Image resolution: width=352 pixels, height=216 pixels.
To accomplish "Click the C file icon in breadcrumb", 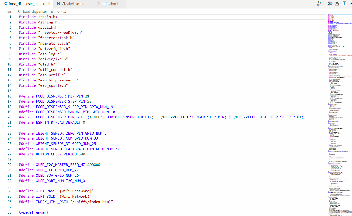I will point(19,11).
